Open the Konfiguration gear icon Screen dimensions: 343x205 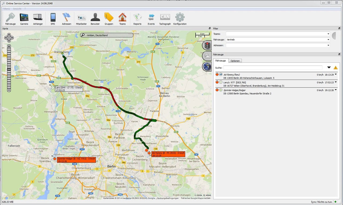(x=180, y=18)
